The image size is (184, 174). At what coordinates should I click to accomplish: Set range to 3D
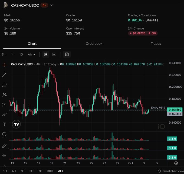tap(31, 171)
